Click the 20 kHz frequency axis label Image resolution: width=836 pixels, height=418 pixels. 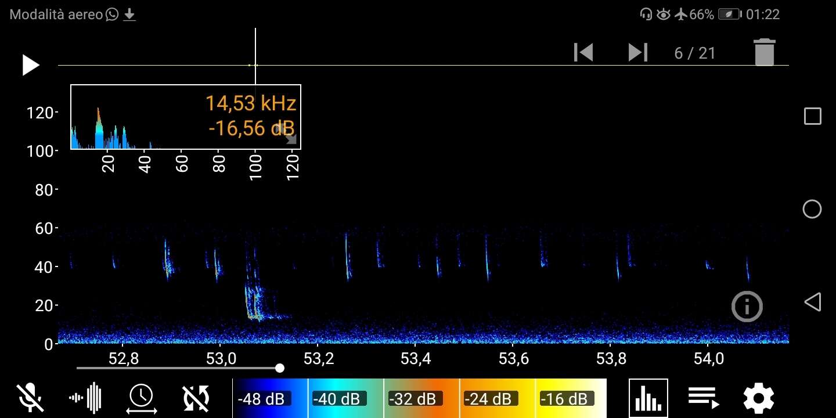(45, 306)
